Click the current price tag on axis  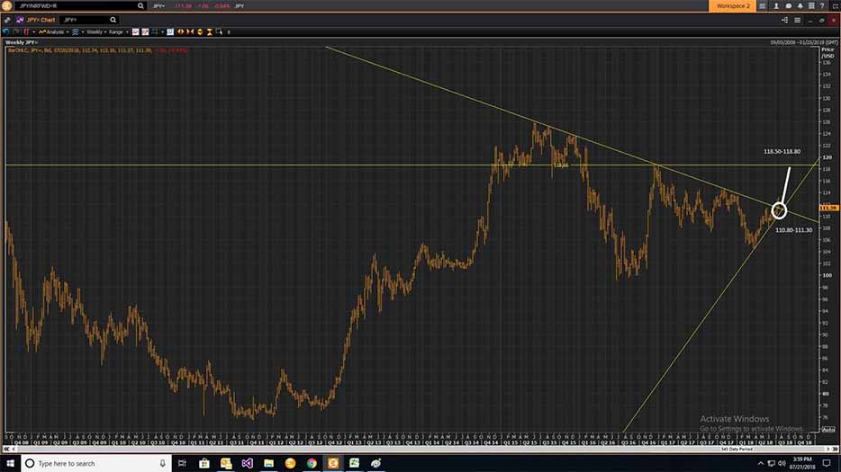point(828,208)
